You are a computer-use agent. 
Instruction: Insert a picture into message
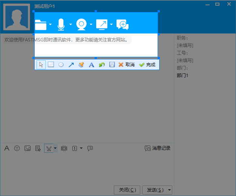coord(28,148)
